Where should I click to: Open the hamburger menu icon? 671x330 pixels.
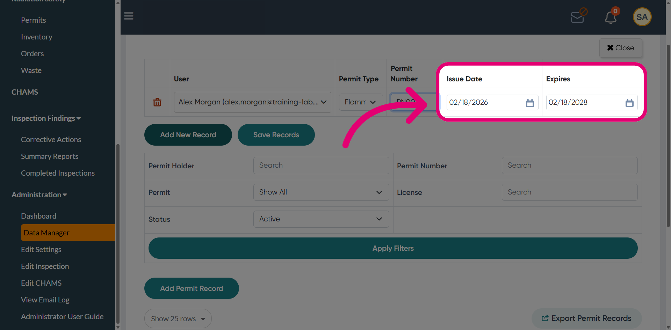129,16
